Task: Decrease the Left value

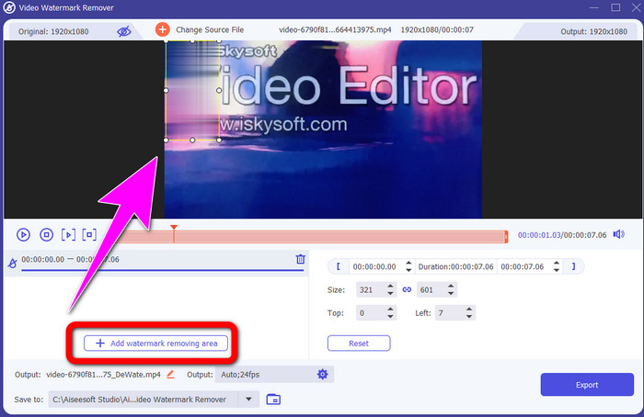Action: (469, 317)
